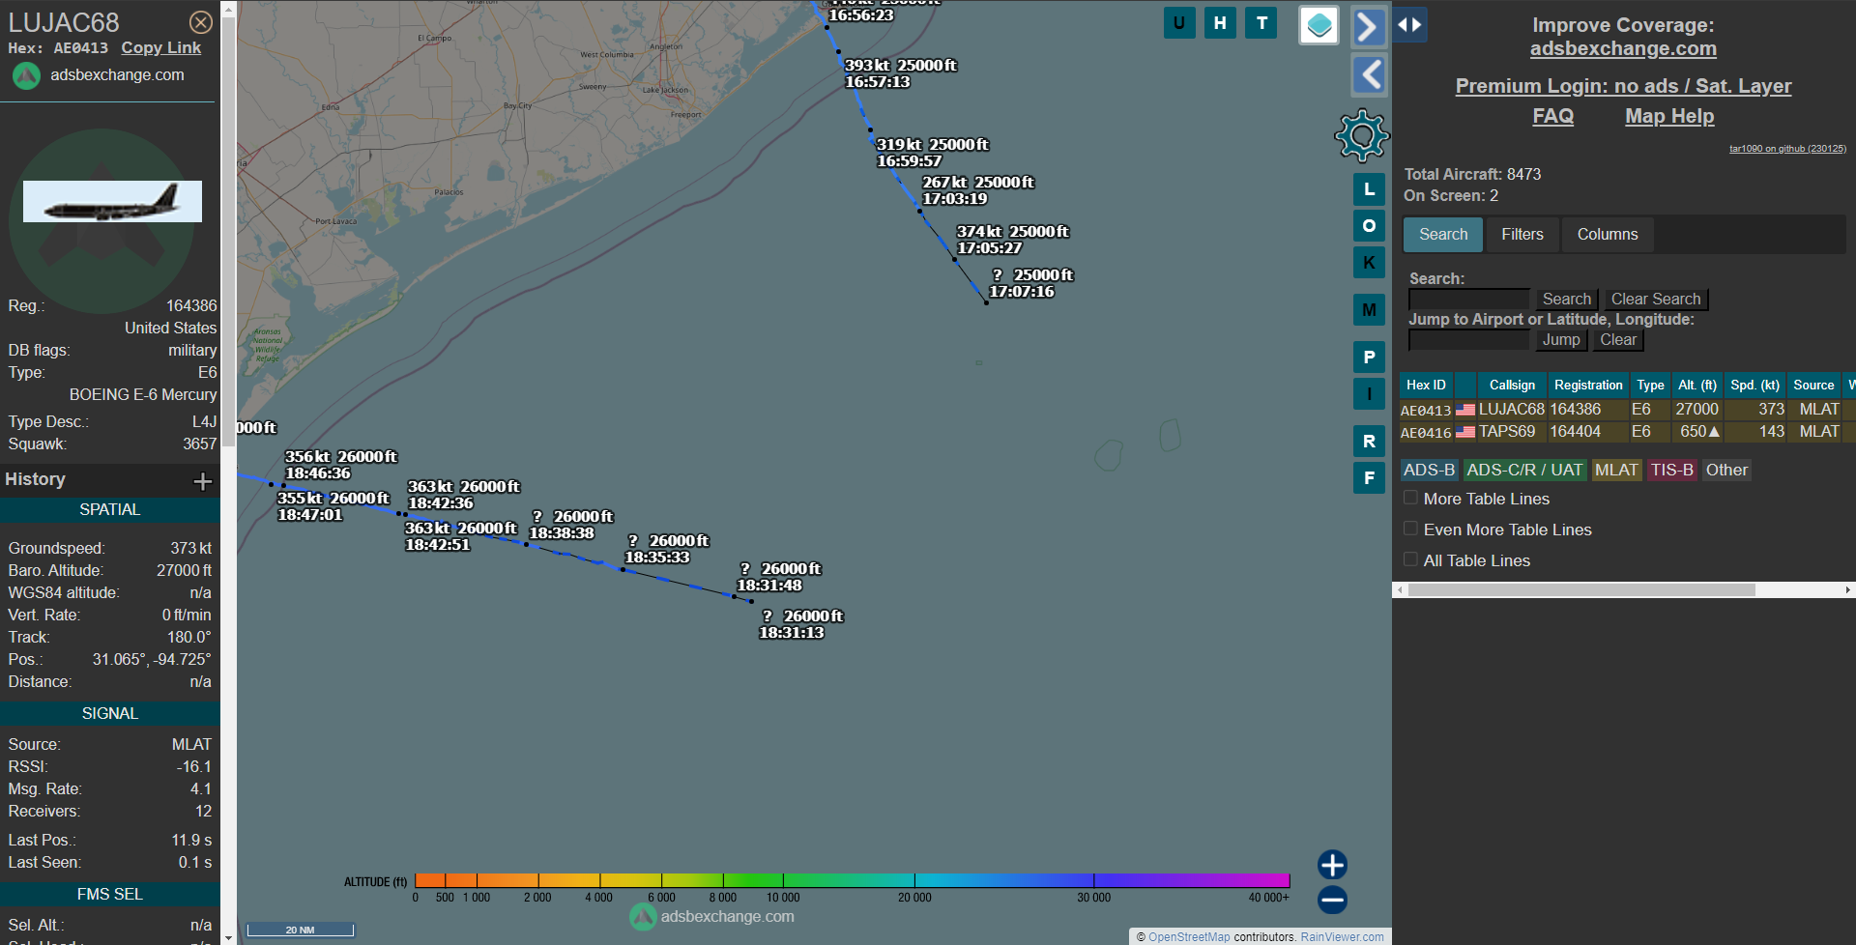
Task: Click the aircraft silhouette thumbnail
Action: click(112, 201)
